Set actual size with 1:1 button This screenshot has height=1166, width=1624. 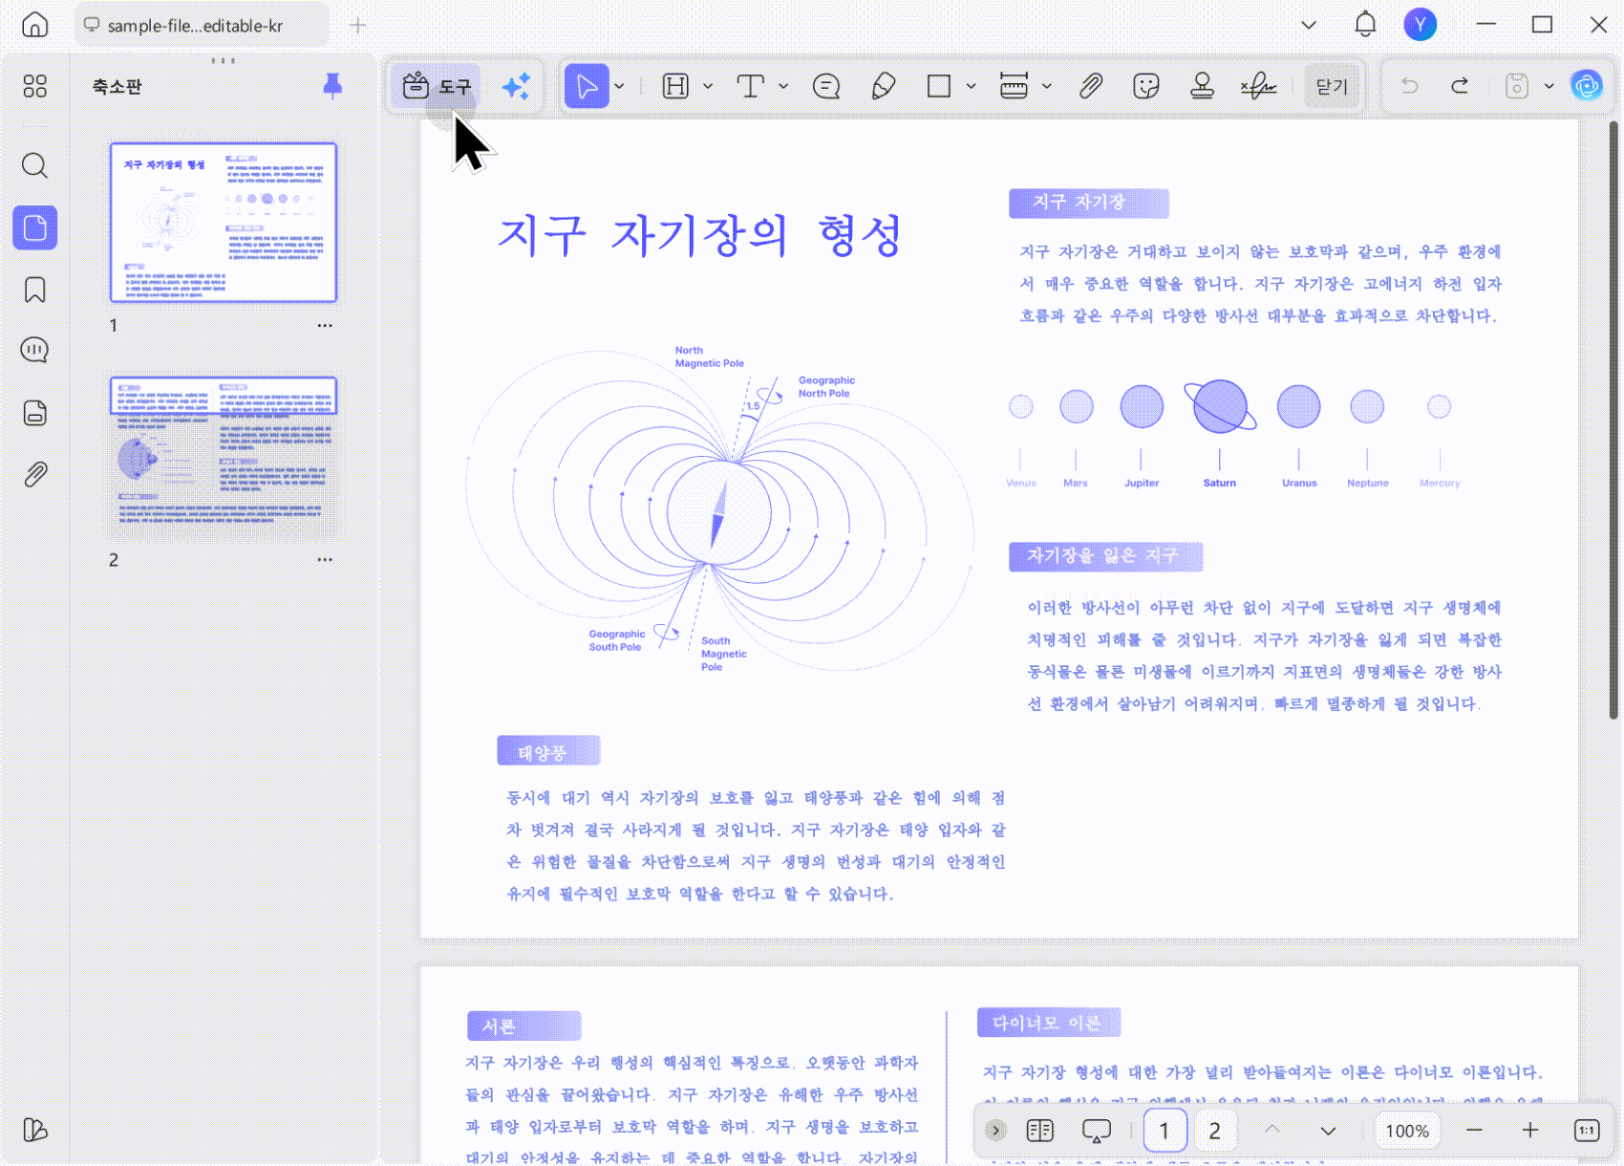coord(1587,1131)
